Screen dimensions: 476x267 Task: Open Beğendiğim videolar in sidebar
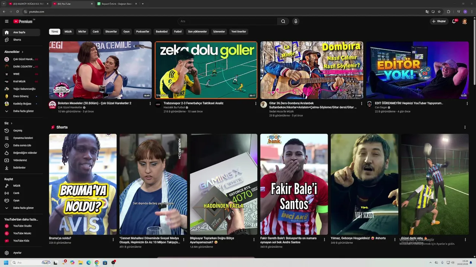point(22,153)
